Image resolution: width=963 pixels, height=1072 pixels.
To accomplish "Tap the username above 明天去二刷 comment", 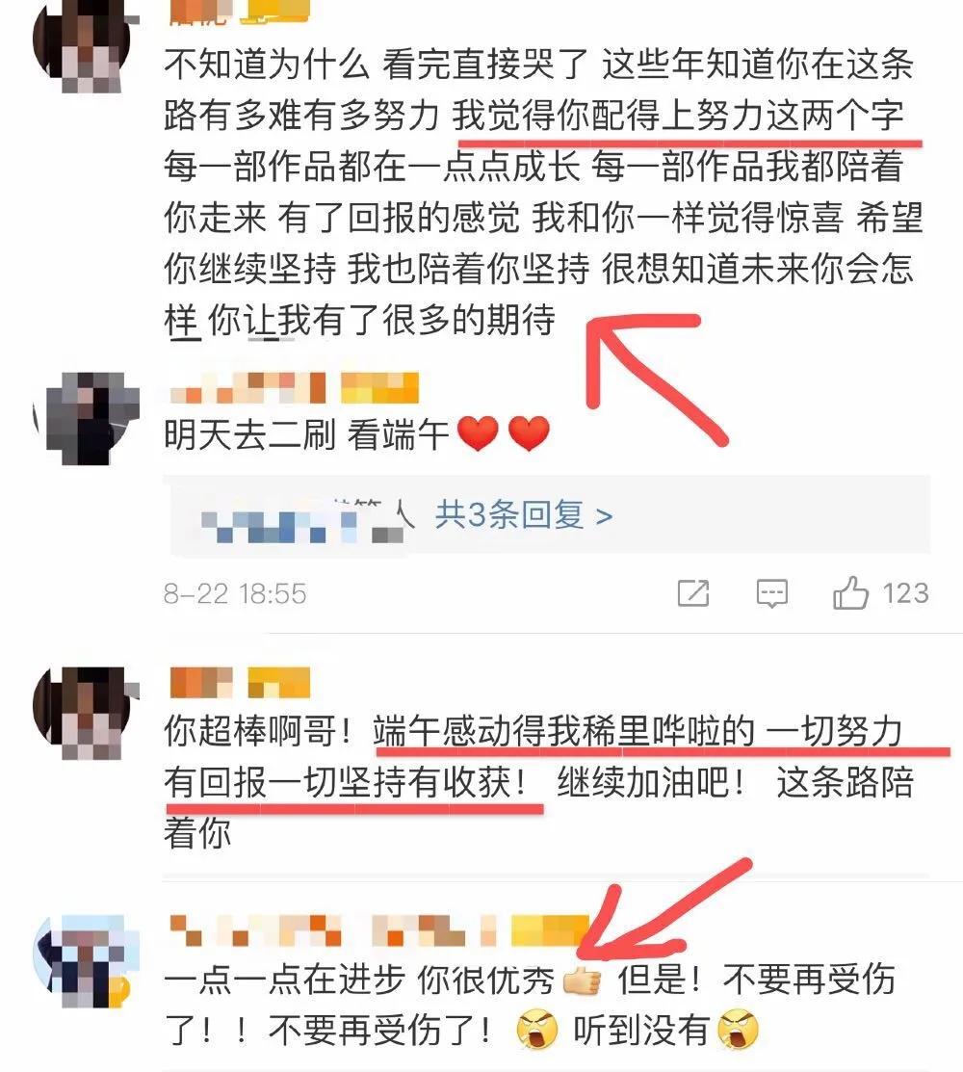I will click(x=247, y=388).
